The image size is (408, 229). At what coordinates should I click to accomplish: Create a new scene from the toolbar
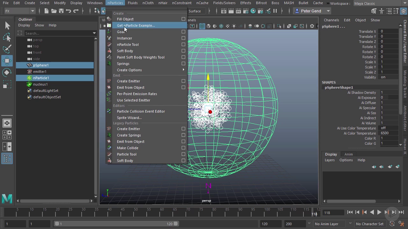pos(47,11)
